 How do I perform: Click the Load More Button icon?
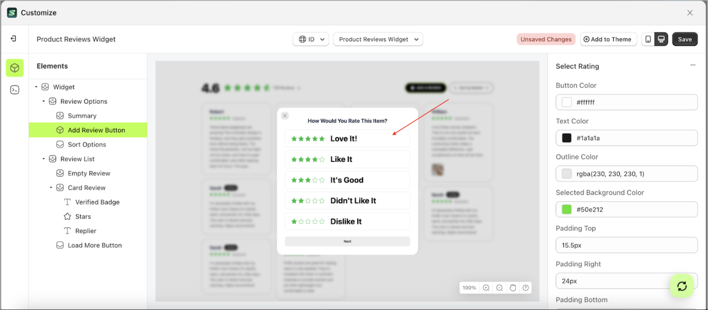point(60,246)
